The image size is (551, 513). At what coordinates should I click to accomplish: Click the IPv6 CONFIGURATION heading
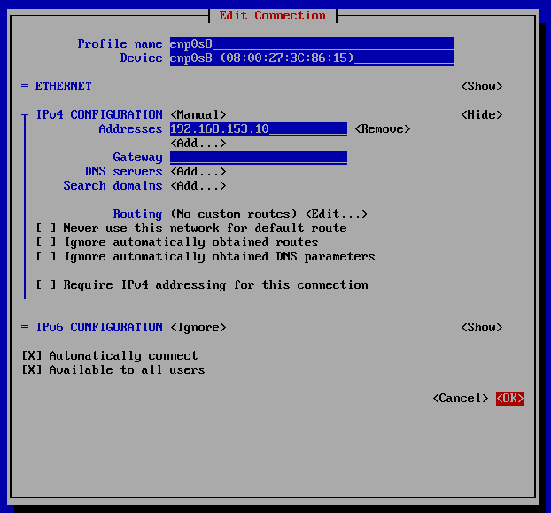point(99,328)
